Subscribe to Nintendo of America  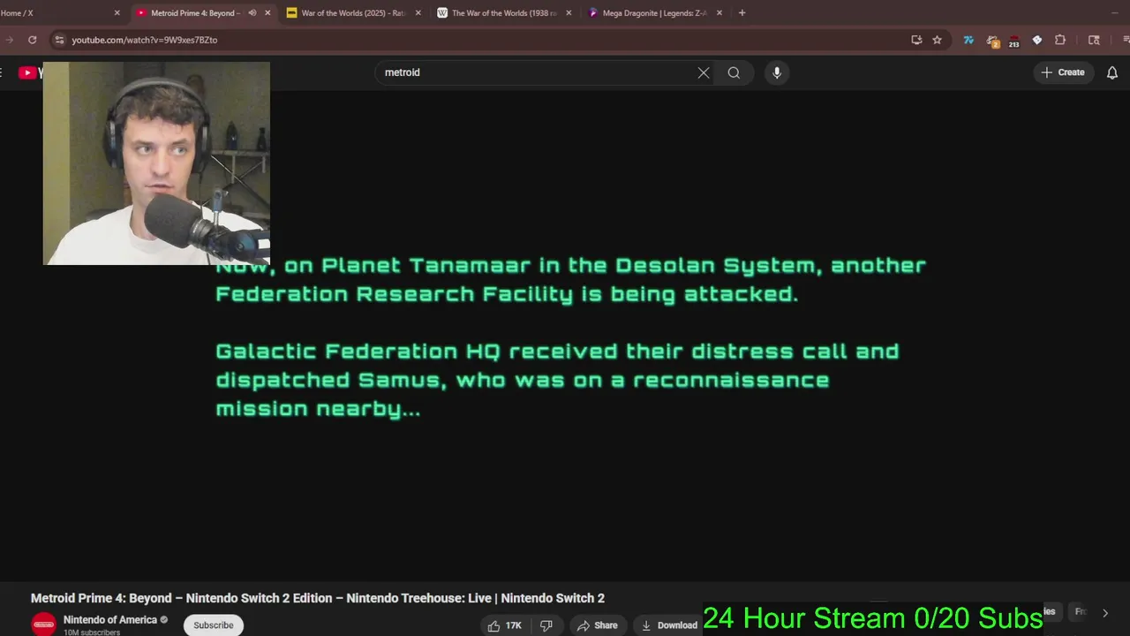click(214, 625)
